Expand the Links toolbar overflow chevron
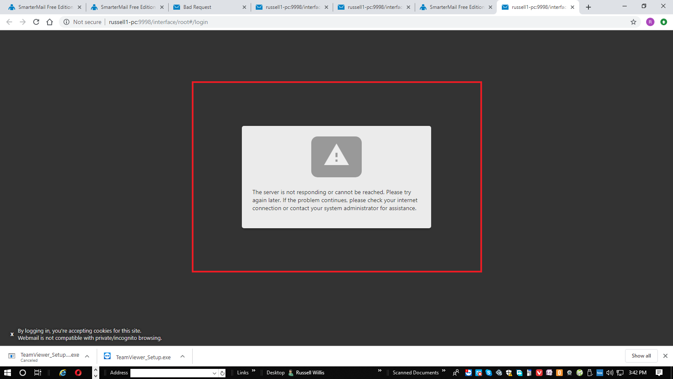673x379 pixels. [254, 371]
